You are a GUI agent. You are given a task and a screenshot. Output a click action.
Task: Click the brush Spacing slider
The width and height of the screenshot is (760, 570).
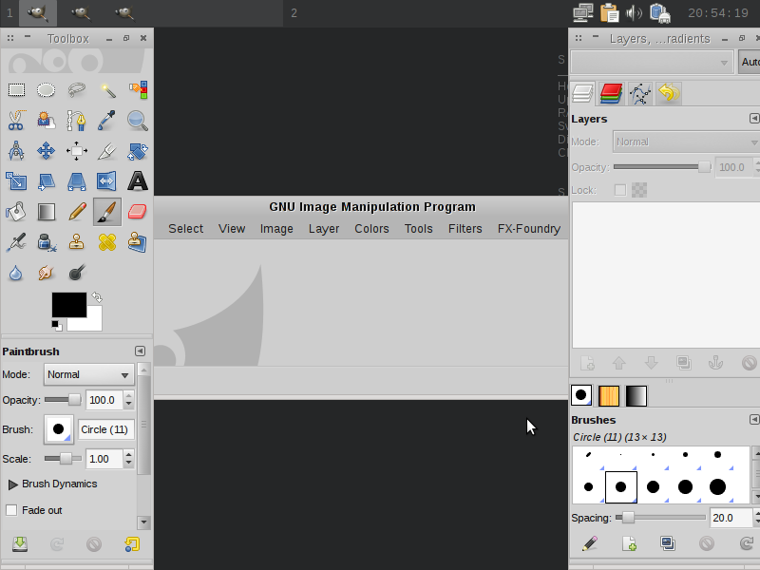click(x=660, y=518)
